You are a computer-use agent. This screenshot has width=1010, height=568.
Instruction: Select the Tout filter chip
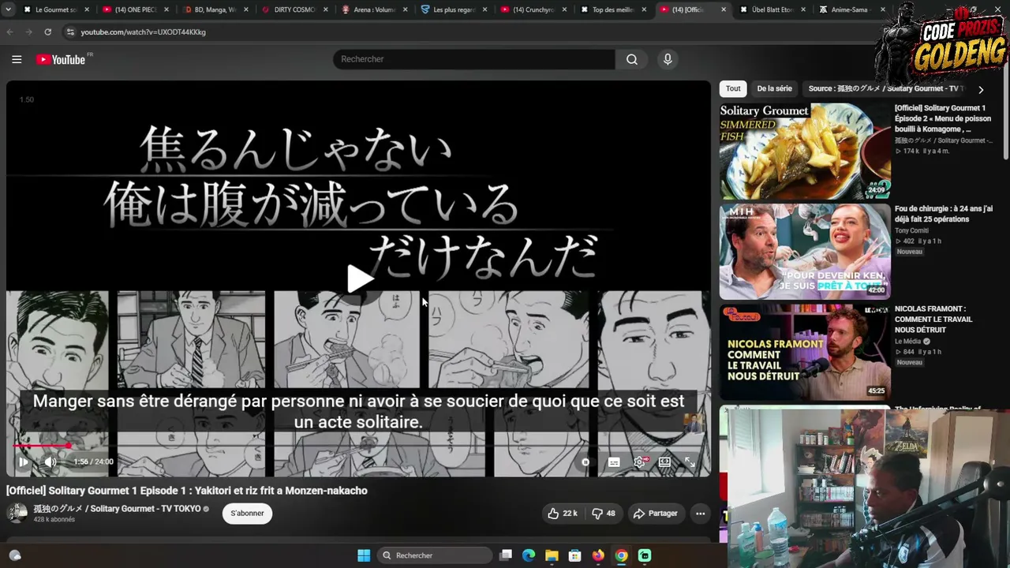tap(733, 89)
